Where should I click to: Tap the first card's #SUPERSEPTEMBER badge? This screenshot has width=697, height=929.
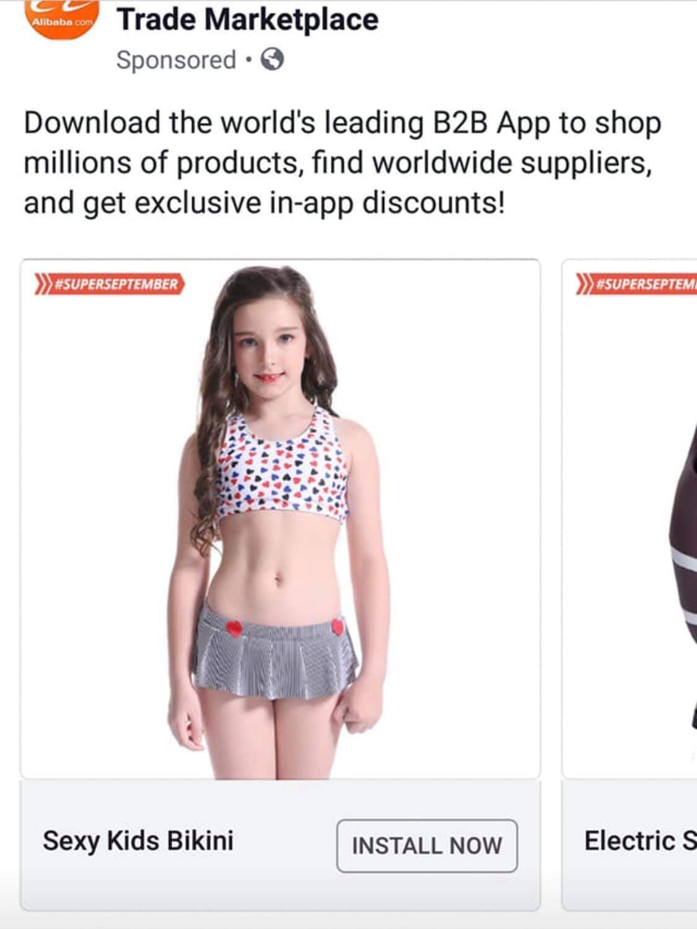[x=110, y=284]
